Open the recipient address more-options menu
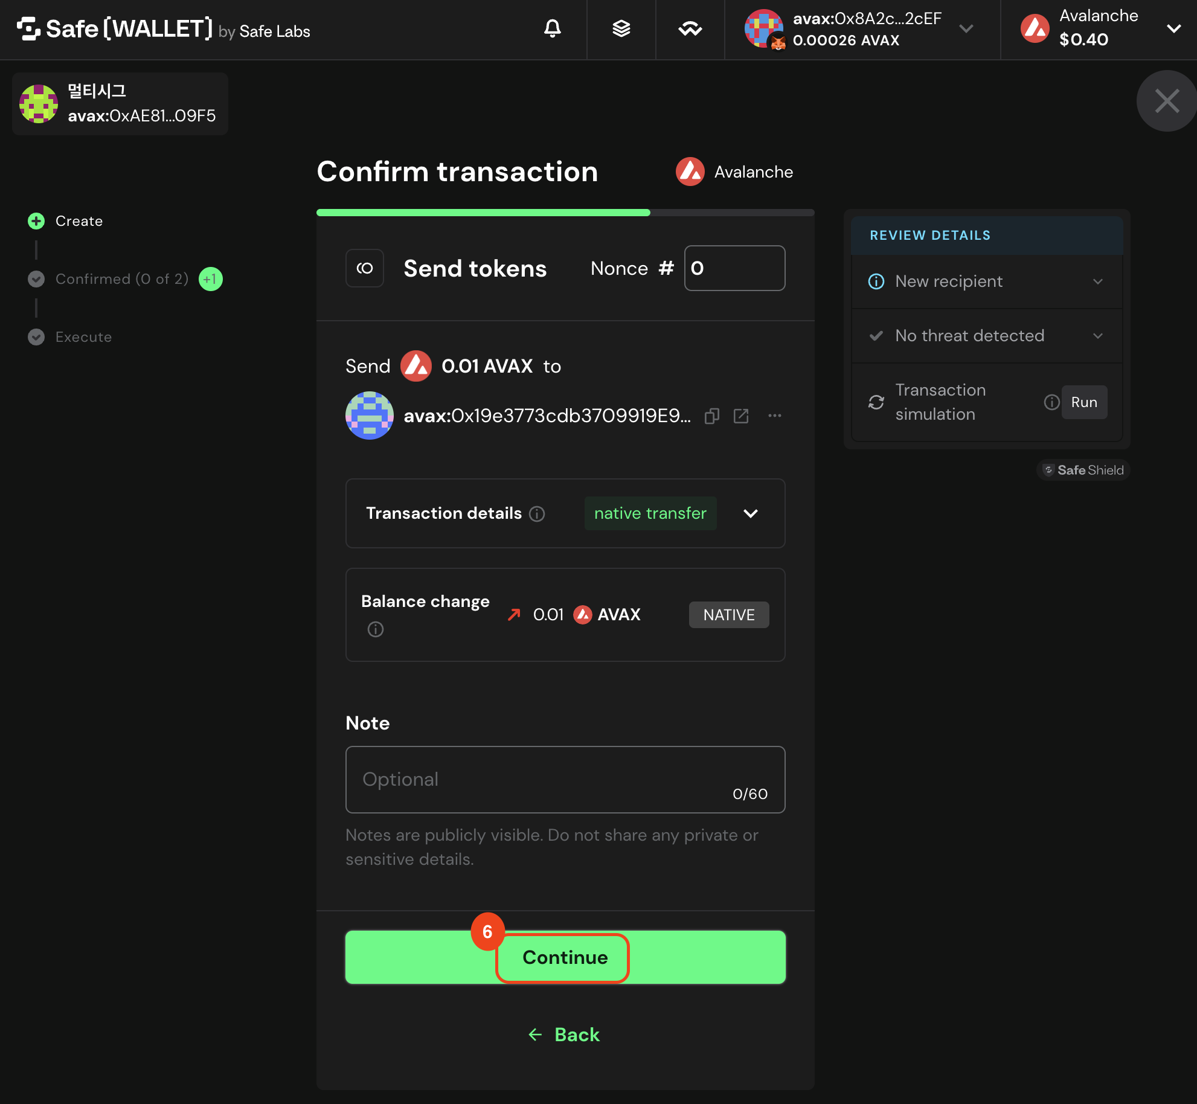Viewport: 1197px width, 1104px height. click(x=775, y=416)
